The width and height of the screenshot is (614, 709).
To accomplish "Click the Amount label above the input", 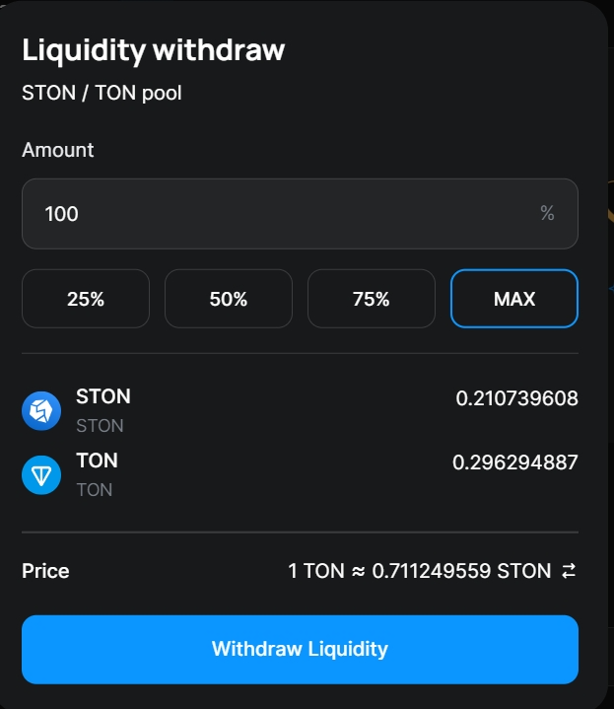I will click(x=58, y=150).
